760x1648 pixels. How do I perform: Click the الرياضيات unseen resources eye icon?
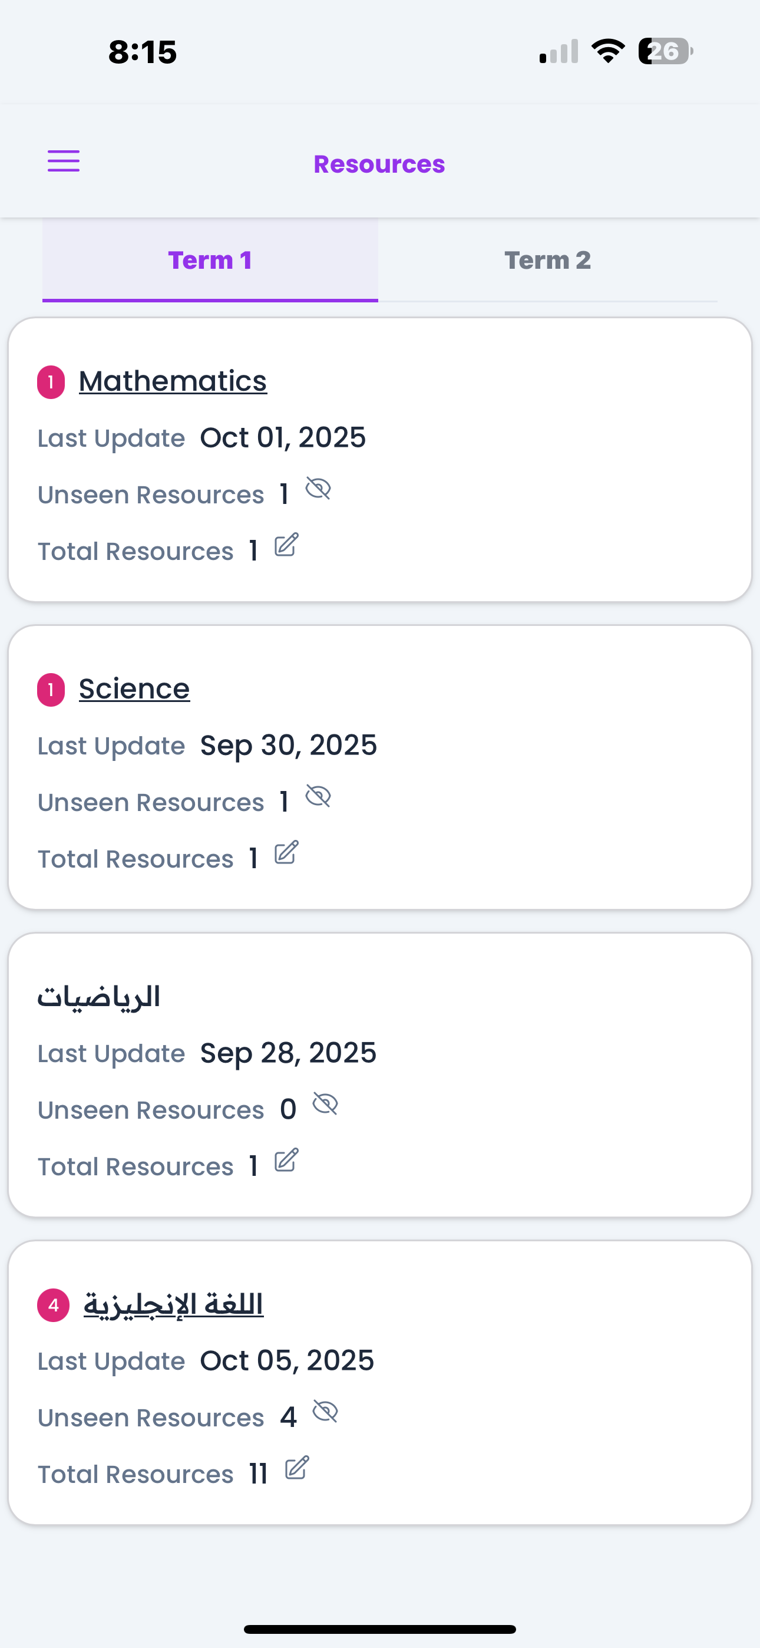pyautogui.click(x=325, y=1104)
